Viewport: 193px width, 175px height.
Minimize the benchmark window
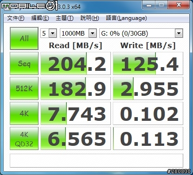click(149, 5)
